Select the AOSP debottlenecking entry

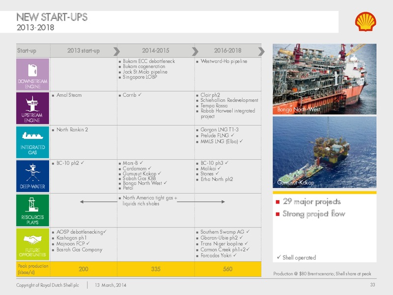click(80, 232)
